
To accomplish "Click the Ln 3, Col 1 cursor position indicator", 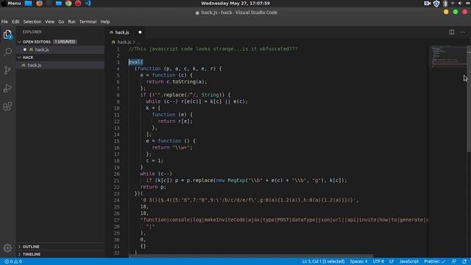I will 323,261.
